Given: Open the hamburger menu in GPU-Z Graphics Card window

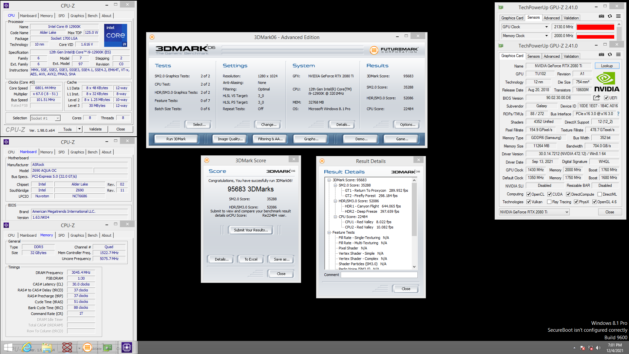Looking at the screenshot, I should coord(618,54).
